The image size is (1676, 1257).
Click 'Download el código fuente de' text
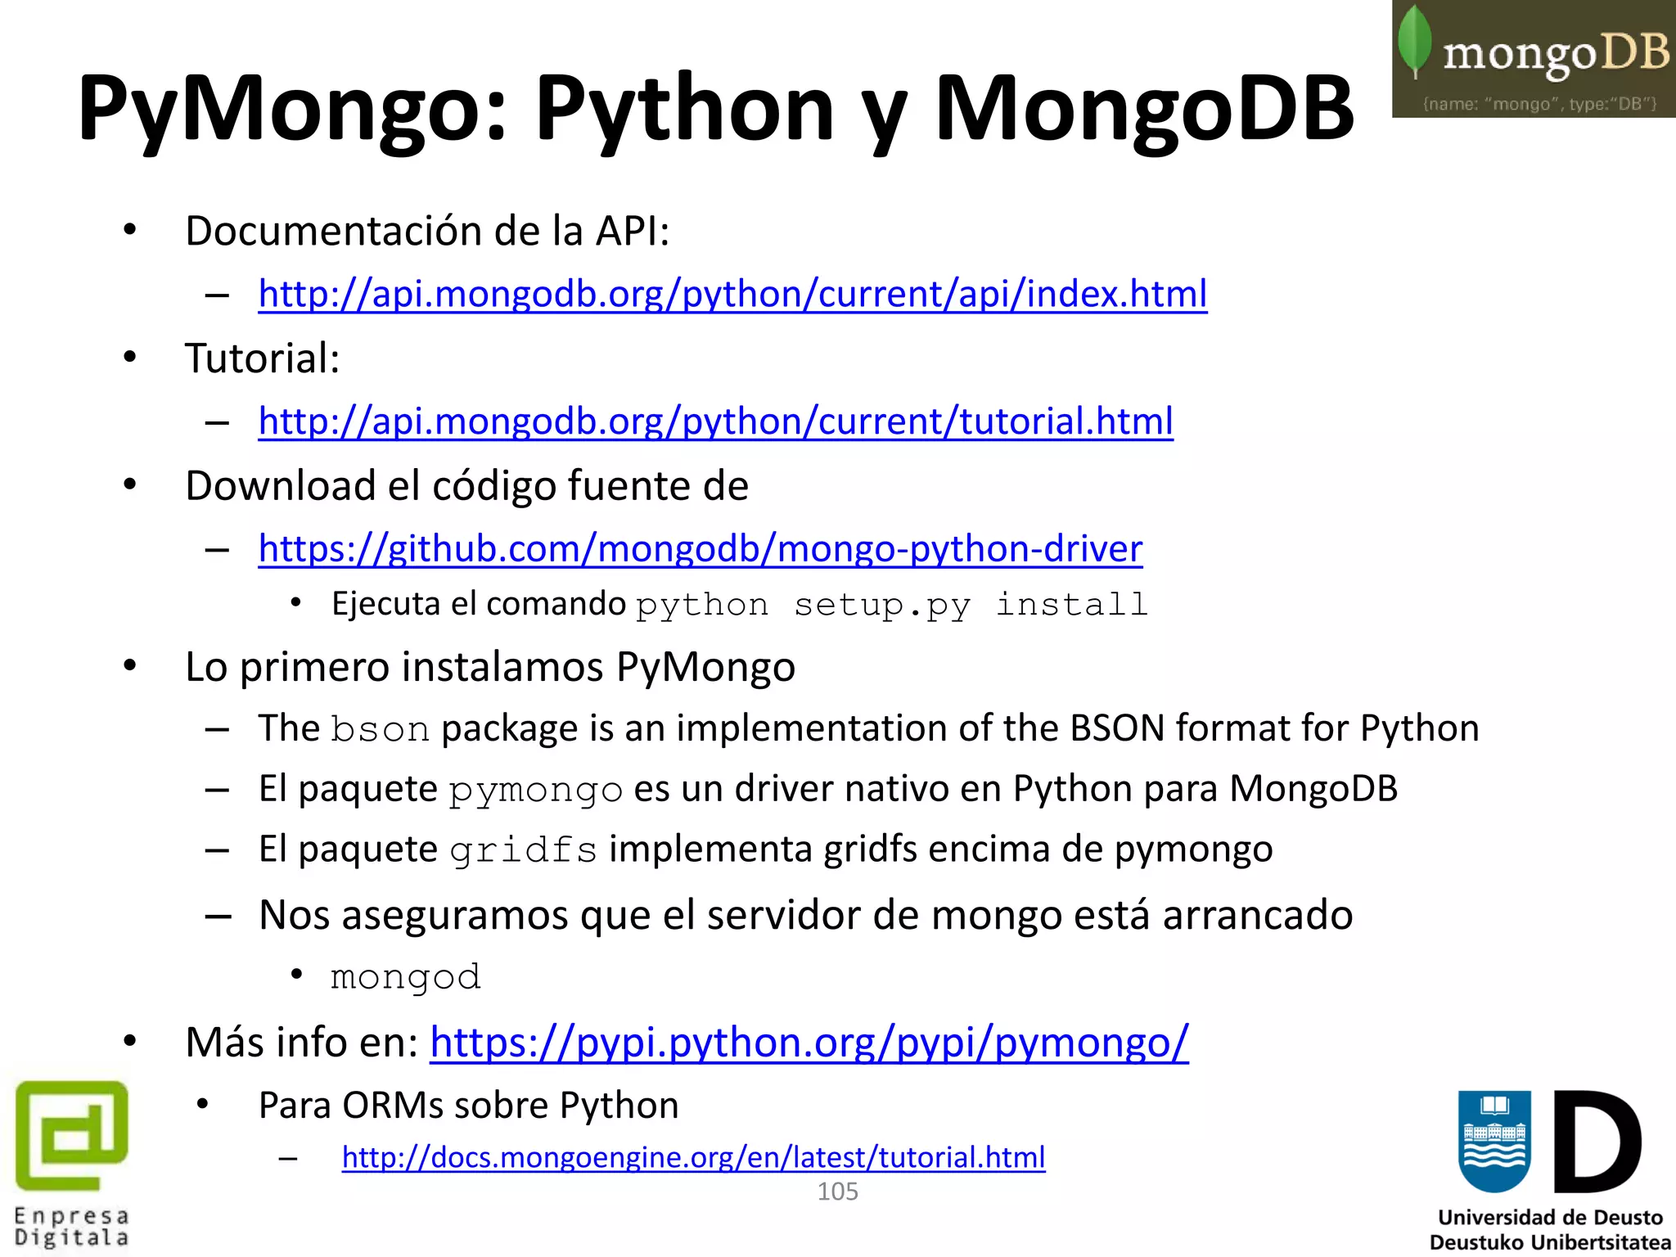click(x=466, y=486)
